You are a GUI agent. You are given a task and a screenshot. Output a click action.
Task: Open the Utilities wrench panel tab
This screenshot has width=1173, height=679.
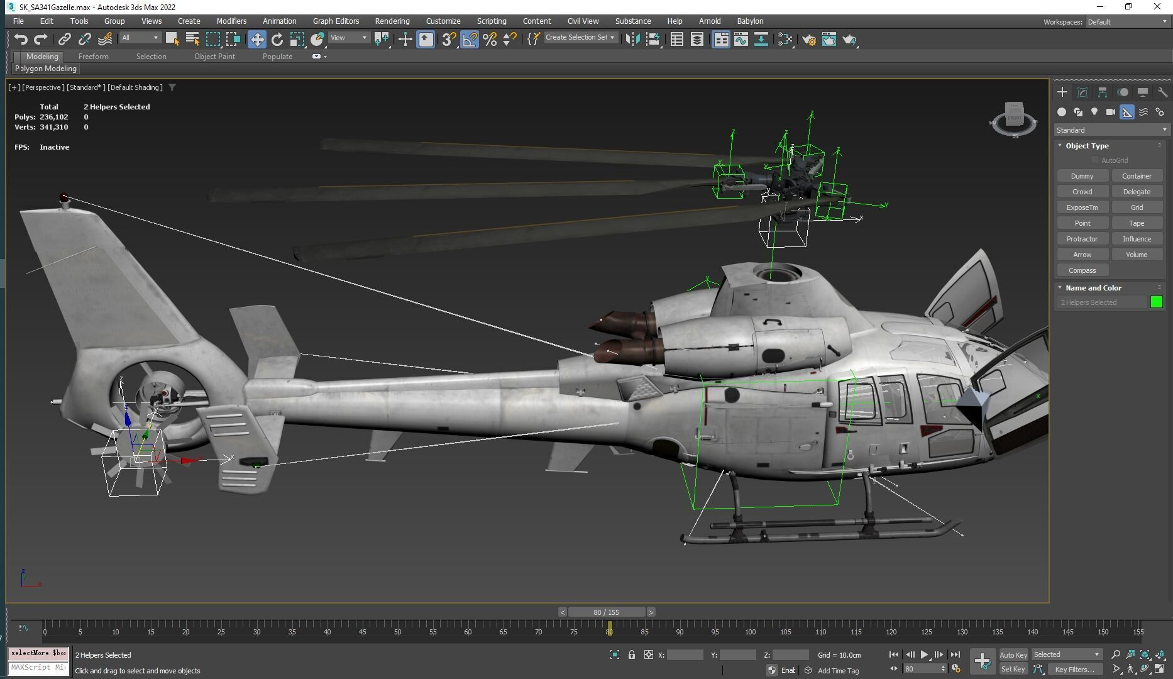[1162, 92]
